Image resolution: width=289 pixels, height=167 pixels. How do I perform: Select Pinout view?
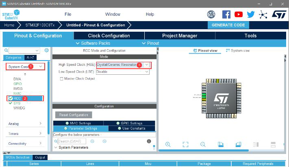[x=205, y=50]
